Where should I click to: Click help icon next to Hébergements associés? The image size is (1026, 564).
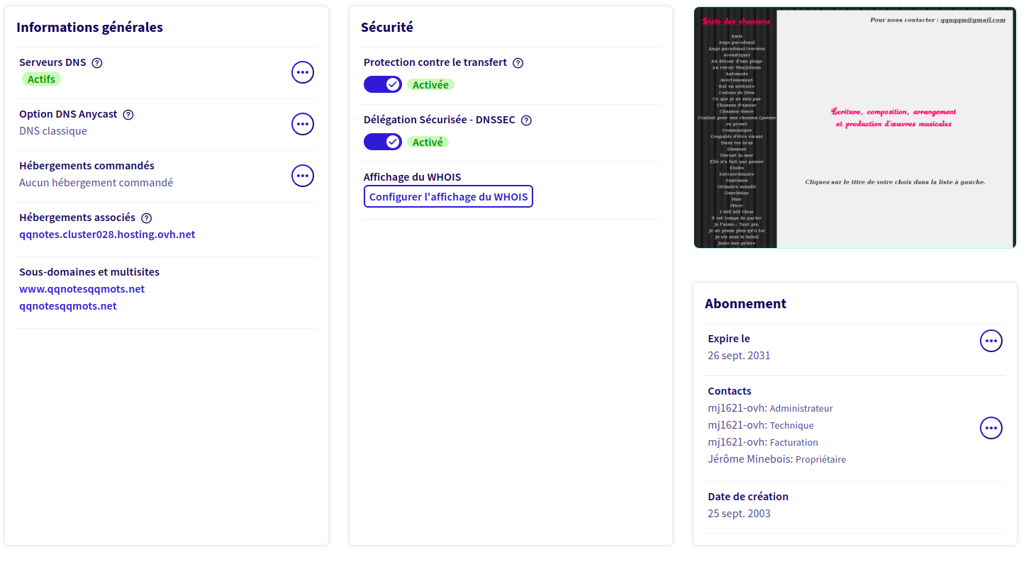click(147, 218)
